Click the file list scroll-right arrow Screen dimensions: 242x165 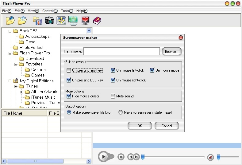coord(89,161)
